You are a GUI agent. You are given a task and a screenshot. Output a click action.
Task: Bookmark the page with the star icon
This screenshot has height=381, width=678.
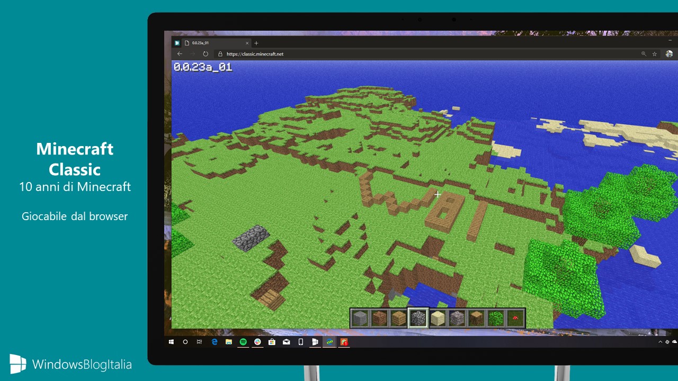coord(655,54)
